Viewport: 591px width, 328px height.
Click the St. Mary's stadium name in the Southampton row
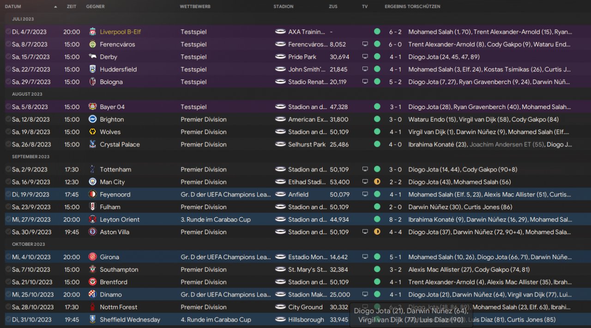(x=307, y=269)
